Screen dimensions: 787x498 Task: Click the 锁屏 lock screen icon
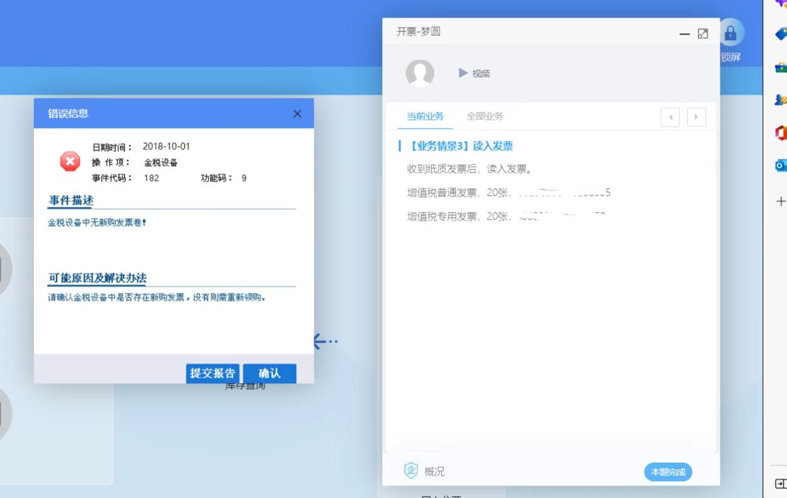[x=730, y=34]
